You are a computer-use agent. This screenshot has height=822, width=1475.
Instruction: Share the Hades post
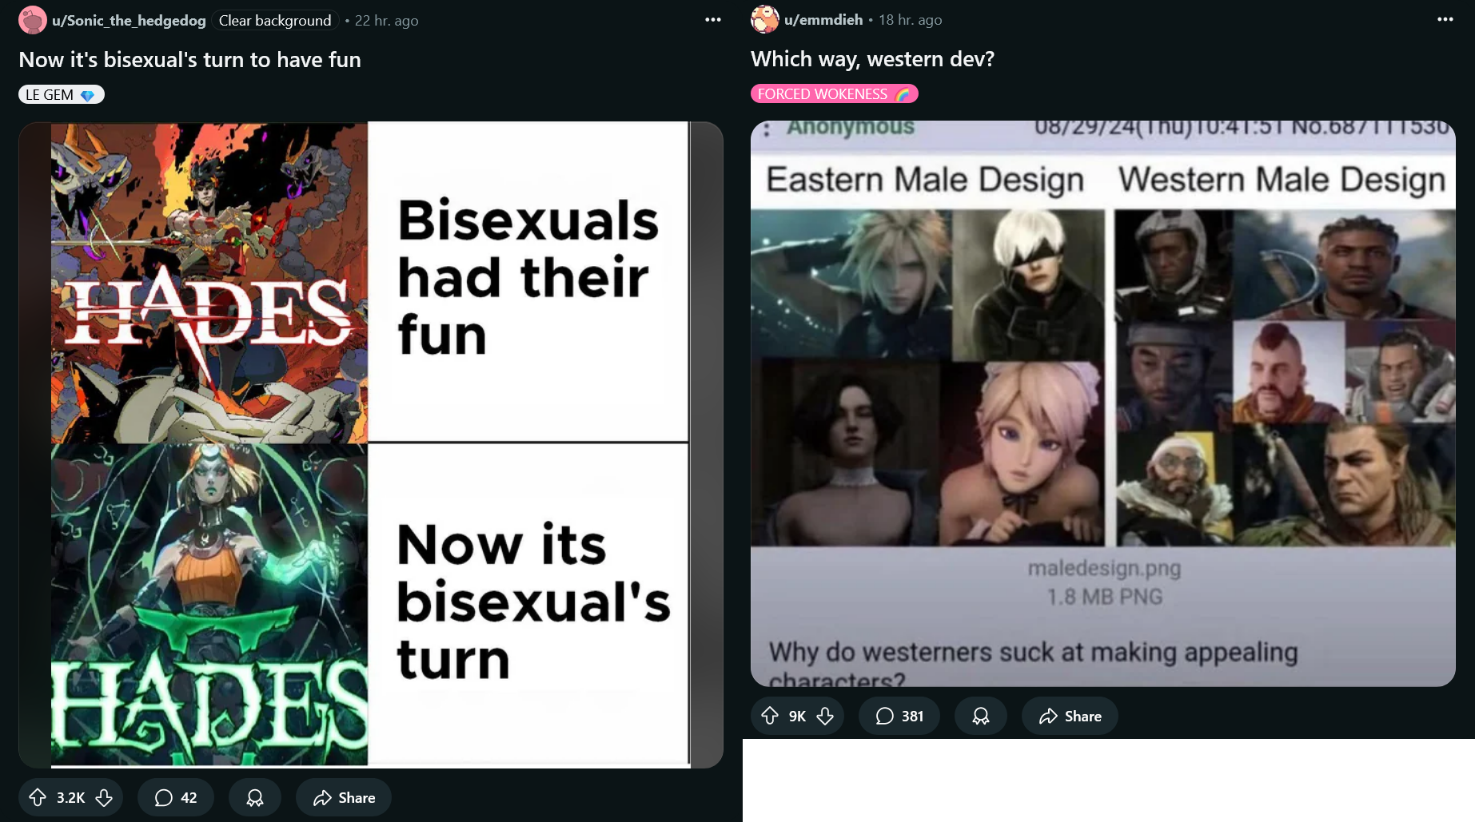click(344, 797)
